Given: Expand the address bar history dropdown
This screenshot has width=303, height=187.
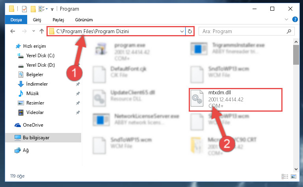Looking at the screenshot, I should point(182,31).
